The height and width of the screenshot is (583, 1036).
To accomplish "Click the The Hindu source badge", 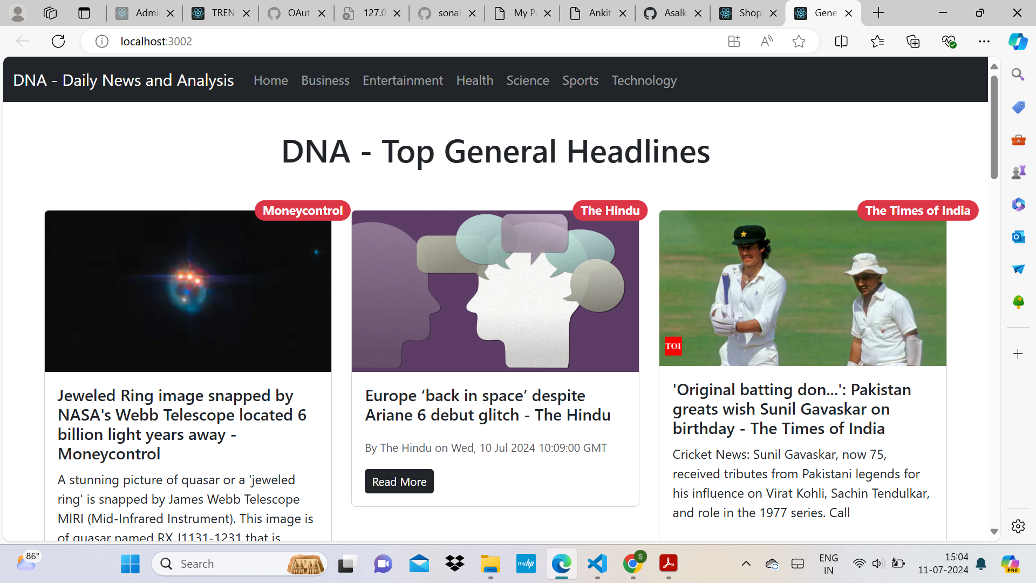I will pos(610,211).
